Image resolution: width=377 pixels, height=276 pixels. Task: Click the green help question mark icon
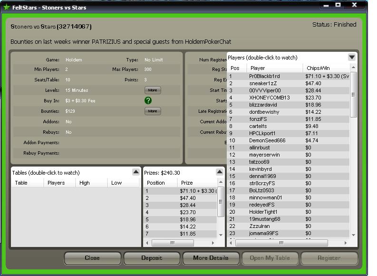click(x=148, y=100)
